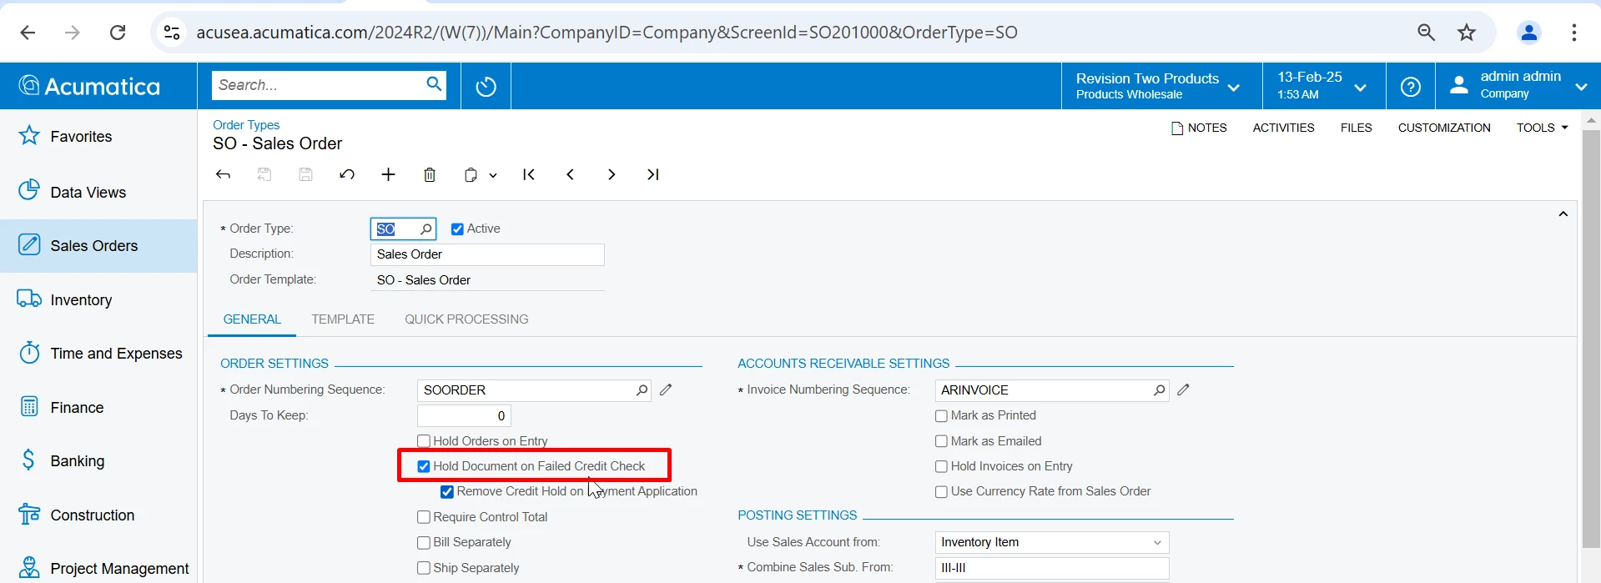Switch to the GENERAL tab

(x=252, y=319)
